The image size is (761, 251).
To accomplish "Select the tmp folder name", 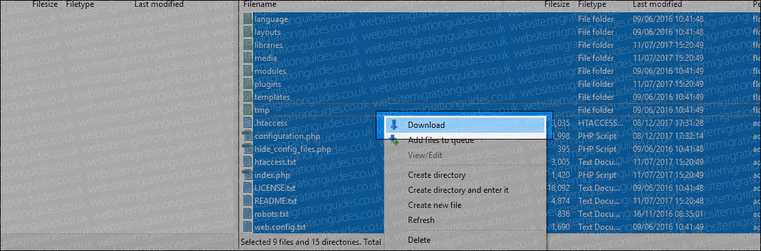I will tap(262, 110).
